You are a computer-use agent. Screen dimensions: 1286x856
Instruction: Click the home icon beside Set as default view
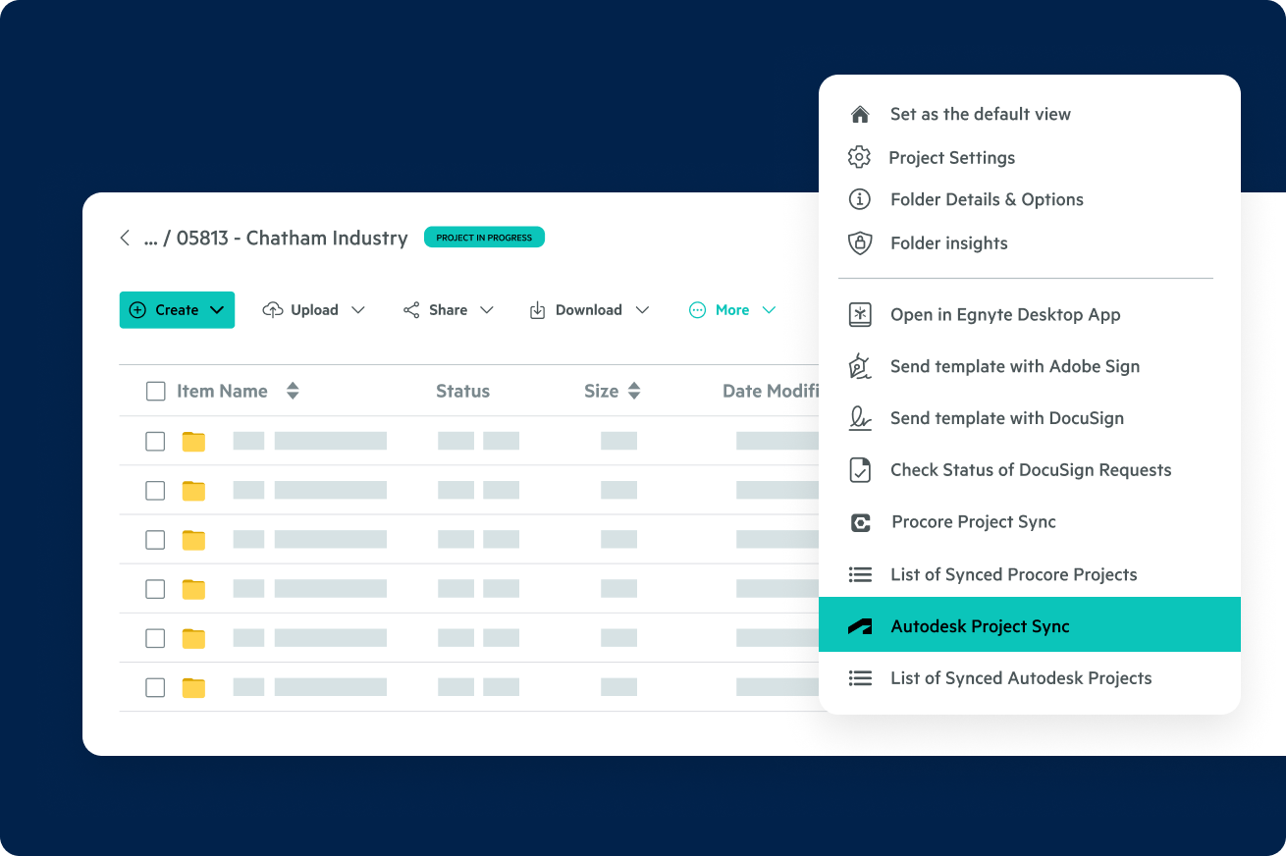click(x=859, y=113)
